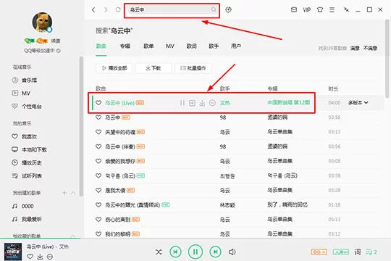The width and height of the screenshot is (391, 261).
Task: Open MV in the left sidebar
Action: (x=21, y=93)
